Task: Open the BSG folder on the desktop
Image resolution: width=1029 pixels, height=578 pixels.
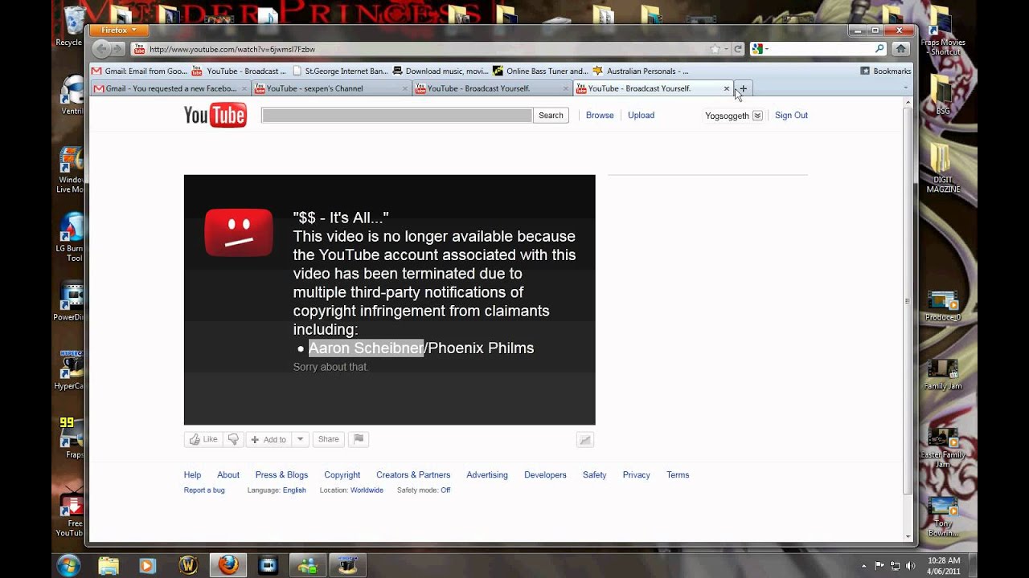Action: point(942,95)
